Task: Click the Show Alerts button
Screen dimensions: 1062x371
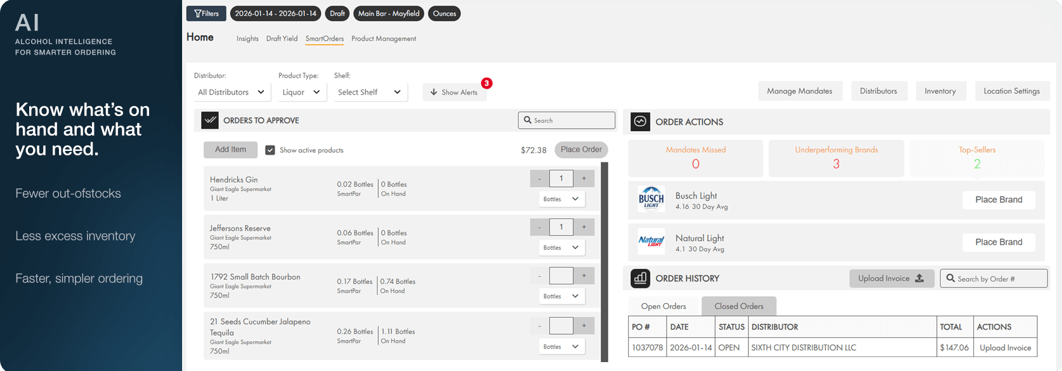Action: pyautogui.click(x=454, y=92)
